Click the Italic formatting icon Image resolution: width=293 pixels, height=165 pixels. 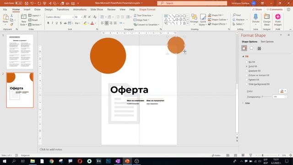click(52, 23)
